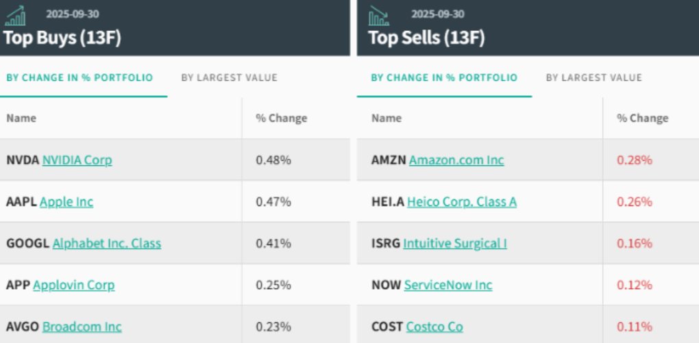Click the Top Buys rising chart icon
This screenshot has height=343, width=699.
[x=15, y=15]
